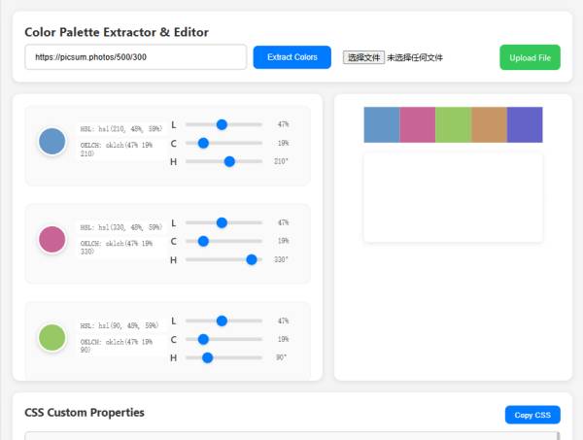Pick the pink palette strip block

pos(417,124)
